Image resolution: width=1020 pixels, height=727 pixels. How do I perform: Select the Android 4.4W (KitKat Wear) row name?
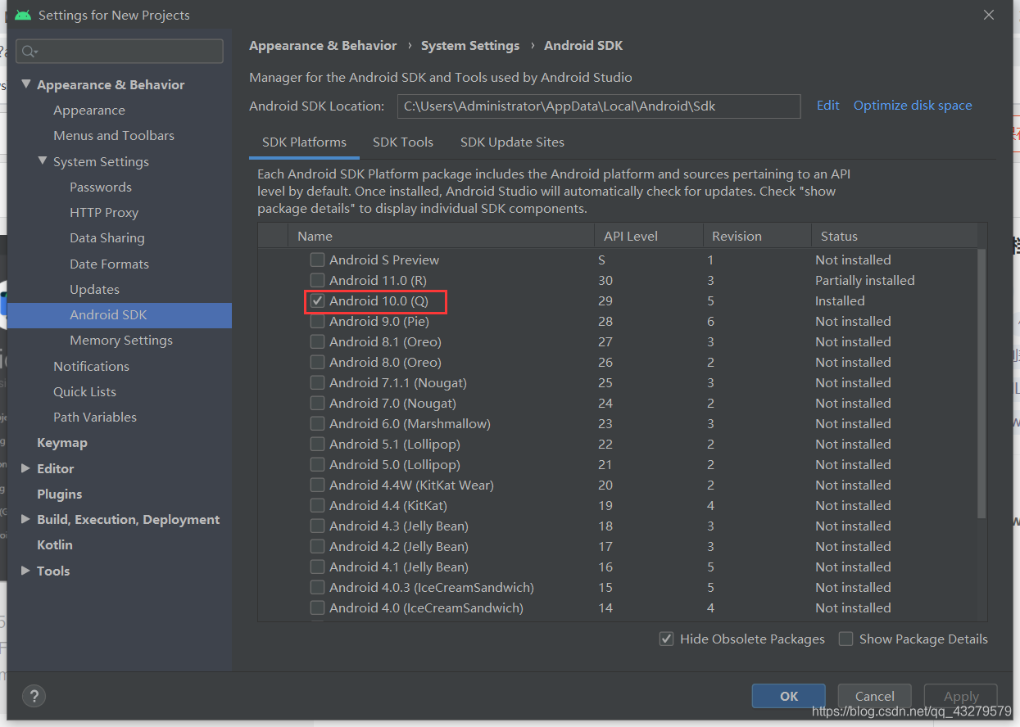click(411, 485)
